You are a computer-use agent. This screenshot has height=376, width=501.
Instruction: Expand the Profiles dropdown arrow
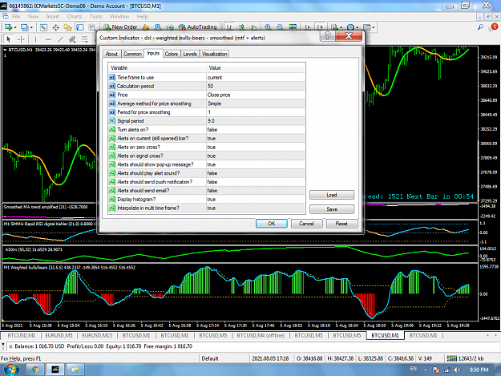pyautogui.click(x=31, y=27)
